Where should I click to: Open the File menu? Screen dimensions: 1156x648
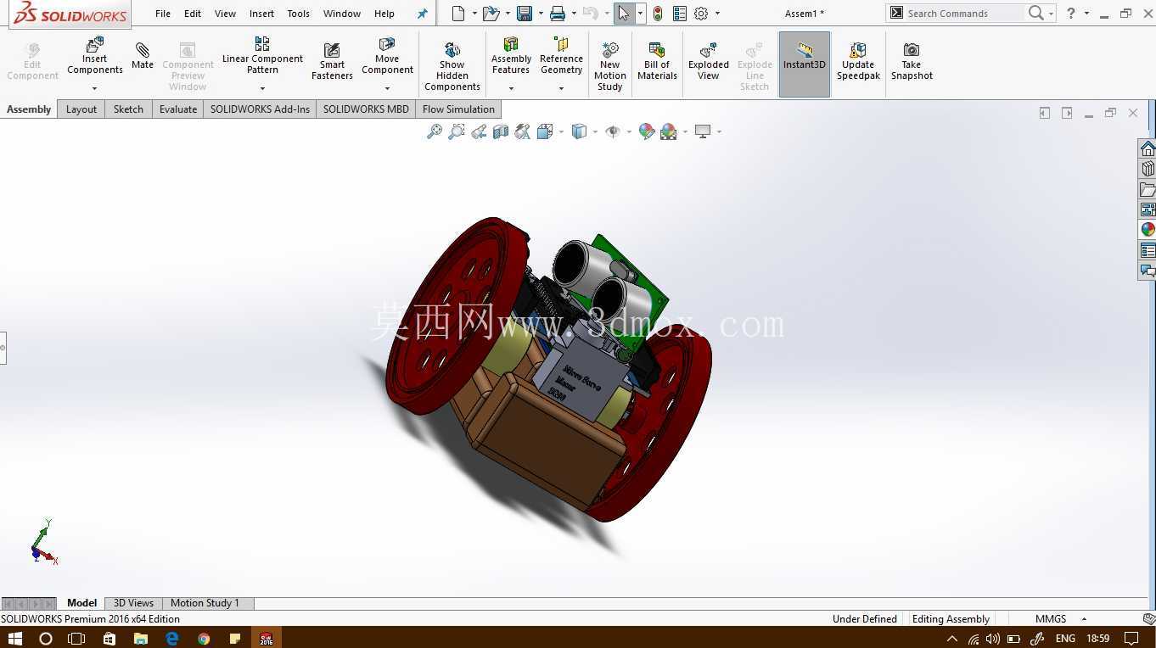[163, 14]
